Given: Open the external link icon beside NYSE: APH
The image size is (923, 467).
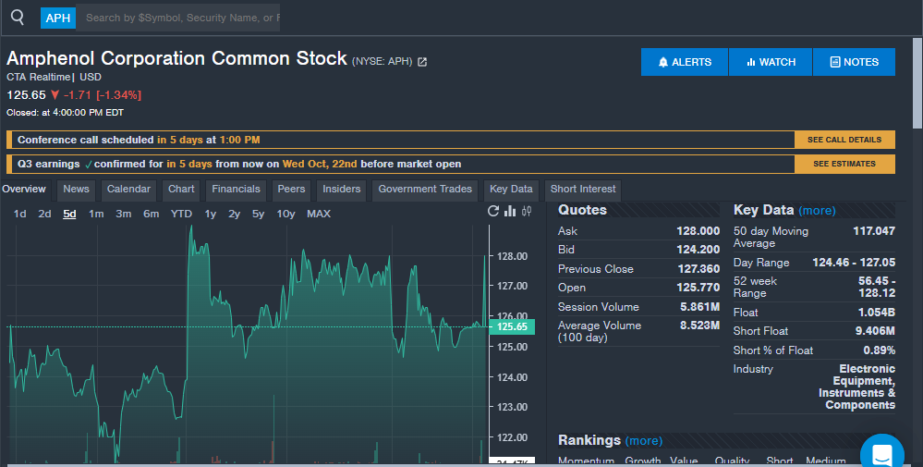Looking at the screenshot, I should point(422,62).
